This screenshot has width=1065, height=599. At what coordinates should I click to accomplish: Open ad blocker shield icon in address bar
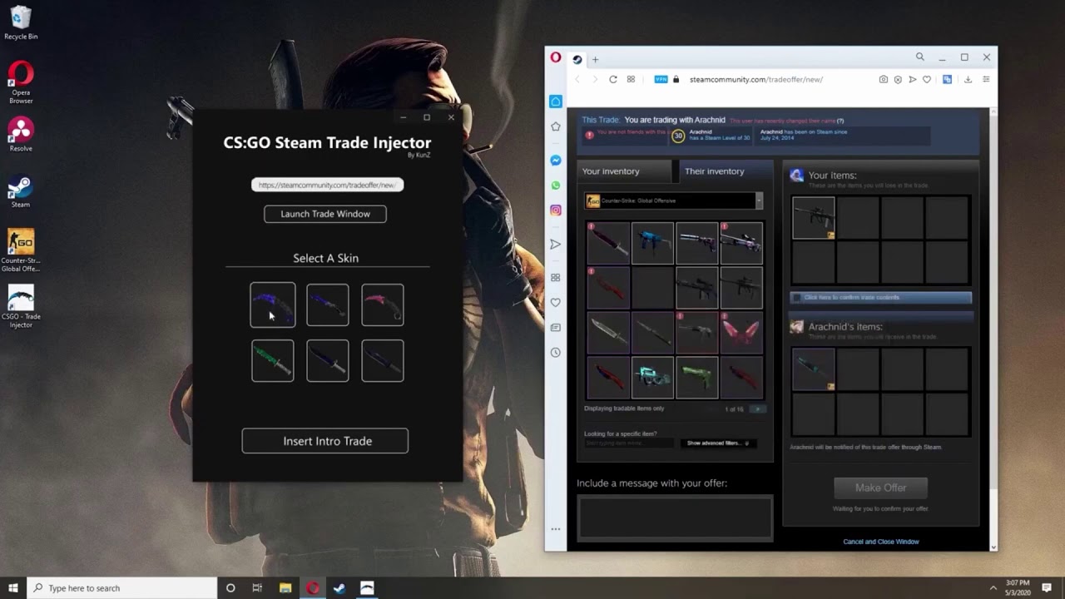[x=898, y=79]
